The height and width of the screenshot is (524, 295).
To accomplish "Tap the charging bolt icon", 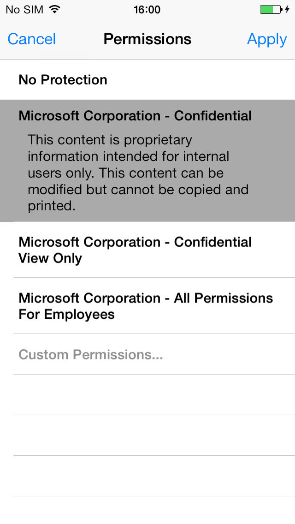I will pos(287,10).
